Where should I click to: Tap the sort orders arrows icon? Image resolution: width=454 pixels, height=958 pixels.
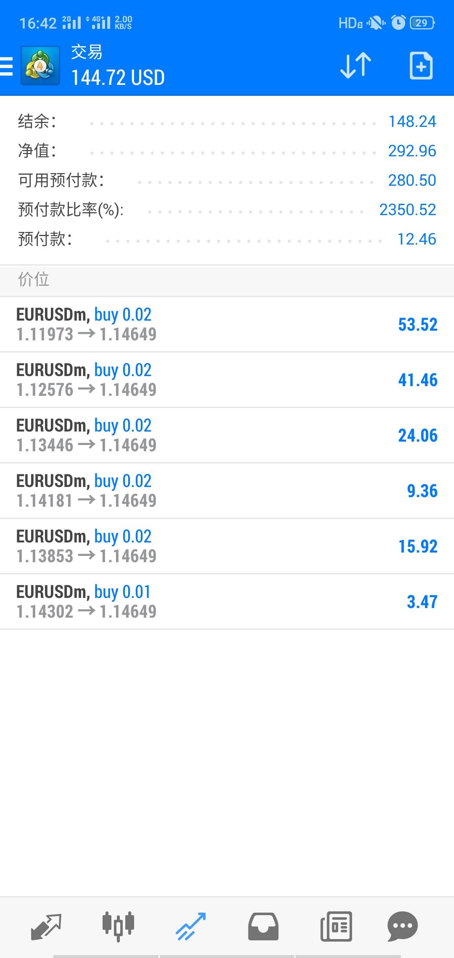[355, 66]
